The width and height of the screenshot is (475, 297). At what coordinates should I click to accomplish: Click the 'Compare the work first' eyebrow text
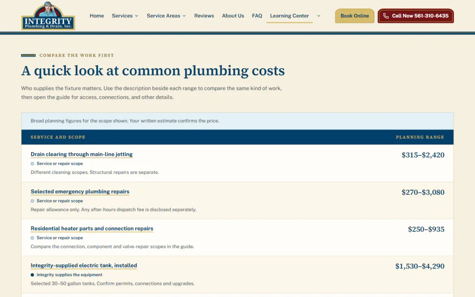pos(76,55)
